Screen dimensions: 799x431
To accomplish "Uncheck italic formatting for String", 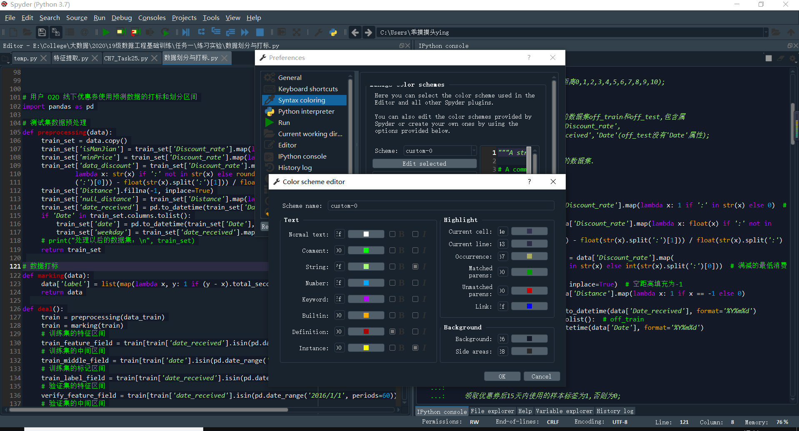I will pos(415,266).
